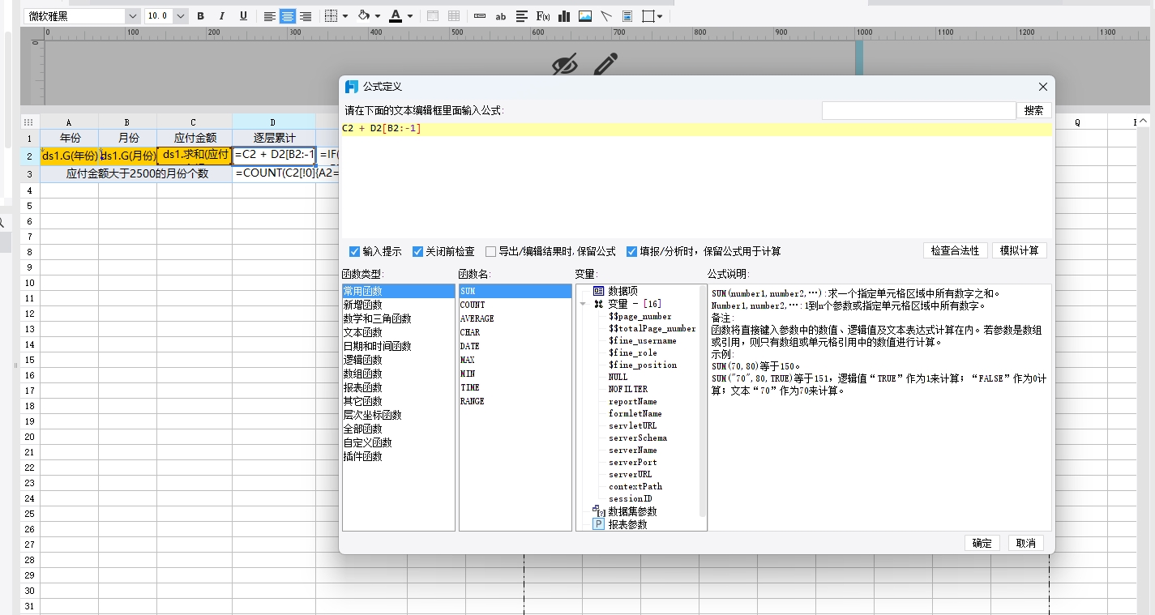The height and width of the screenshot is (615, 1155).
Task: Select 数据集参数 tree node
Action: (632, 511)
